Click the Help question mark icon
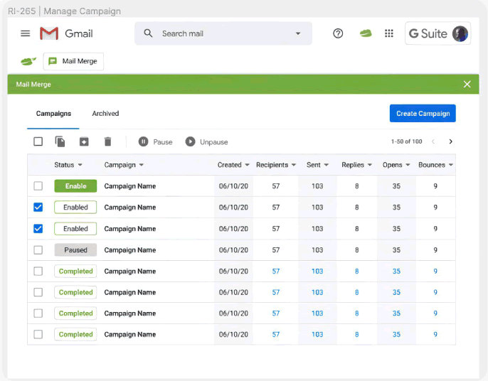This screenshot has height=381, width=488. [338, 33]
